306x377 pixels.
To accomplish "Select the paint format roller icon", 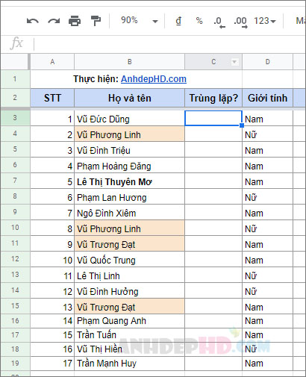I will (x=96, y=21).
